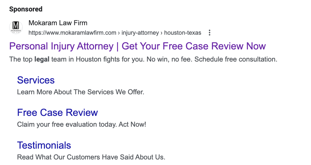The height and width of the screenshot is (165, 311).
Task: Click the injury-attorney breadcrumb in the URL
Action: [x=140, y=33]
